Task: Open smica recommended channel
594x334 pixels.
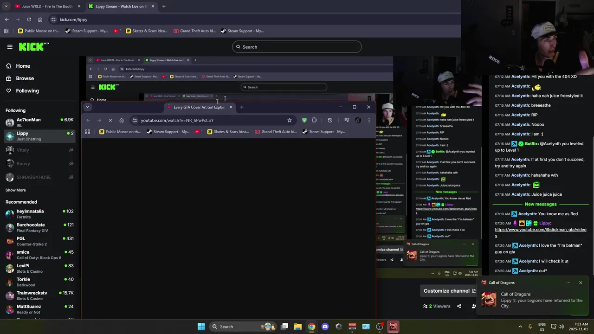Action: point(40,255)
